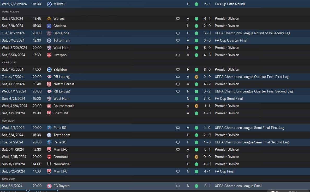Viewport: 310px width, 192px height.
Task: Click the Newcastle club badge icon
Action: (49, 164)
